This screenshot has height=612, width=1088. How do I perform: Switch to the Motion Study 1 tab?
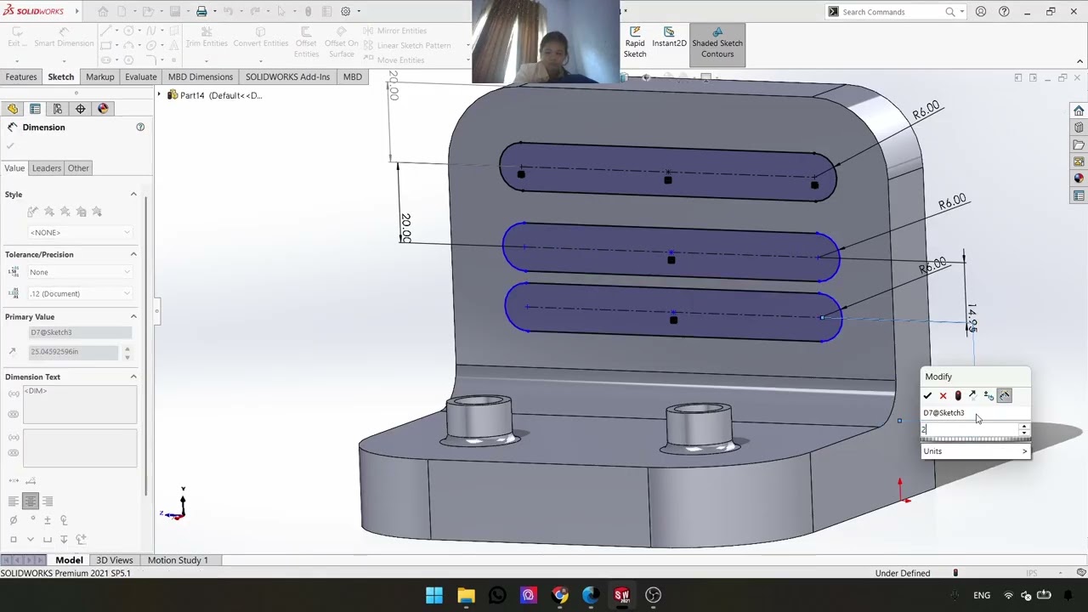tap(178, 560)
